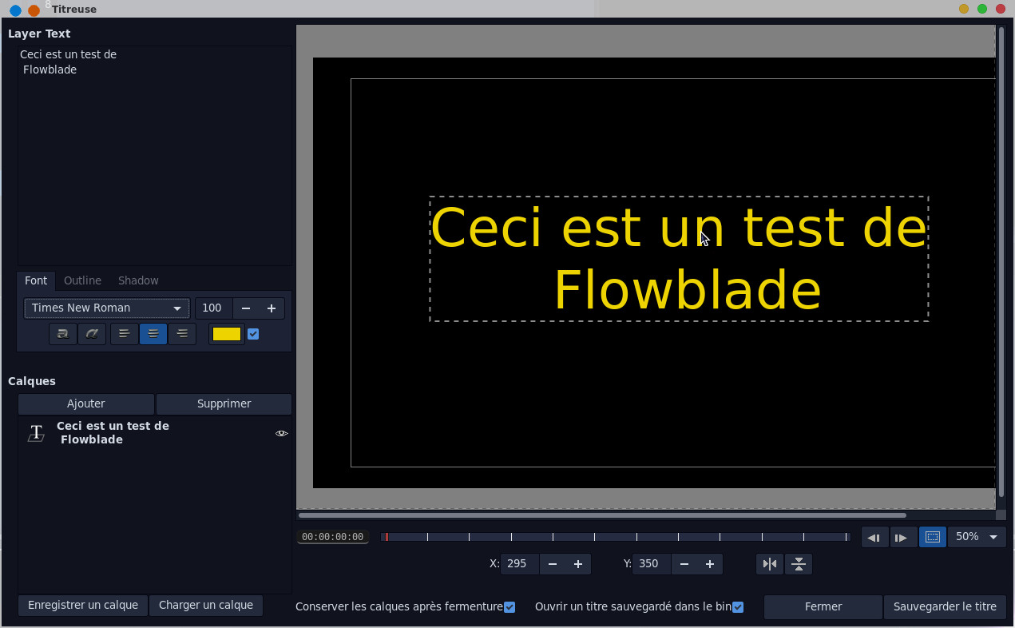Click the Ajouter layer button
The width and height of the screenshot is (1015, 628).
pyautogui.click(x=86, y=403)
